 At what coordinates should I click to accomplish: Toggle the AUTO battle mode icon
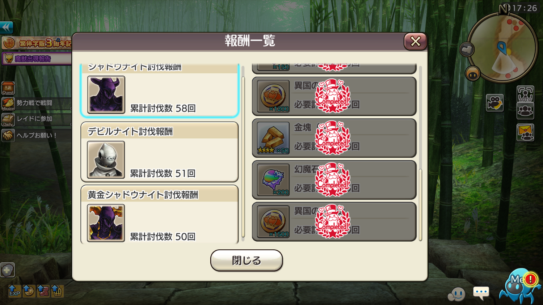pos(525,94)
